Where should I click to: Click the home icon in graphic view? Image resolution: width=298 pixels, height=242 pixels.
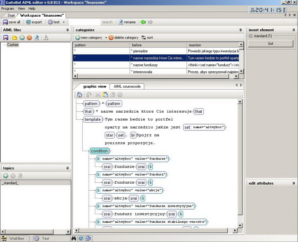point(80,95)
